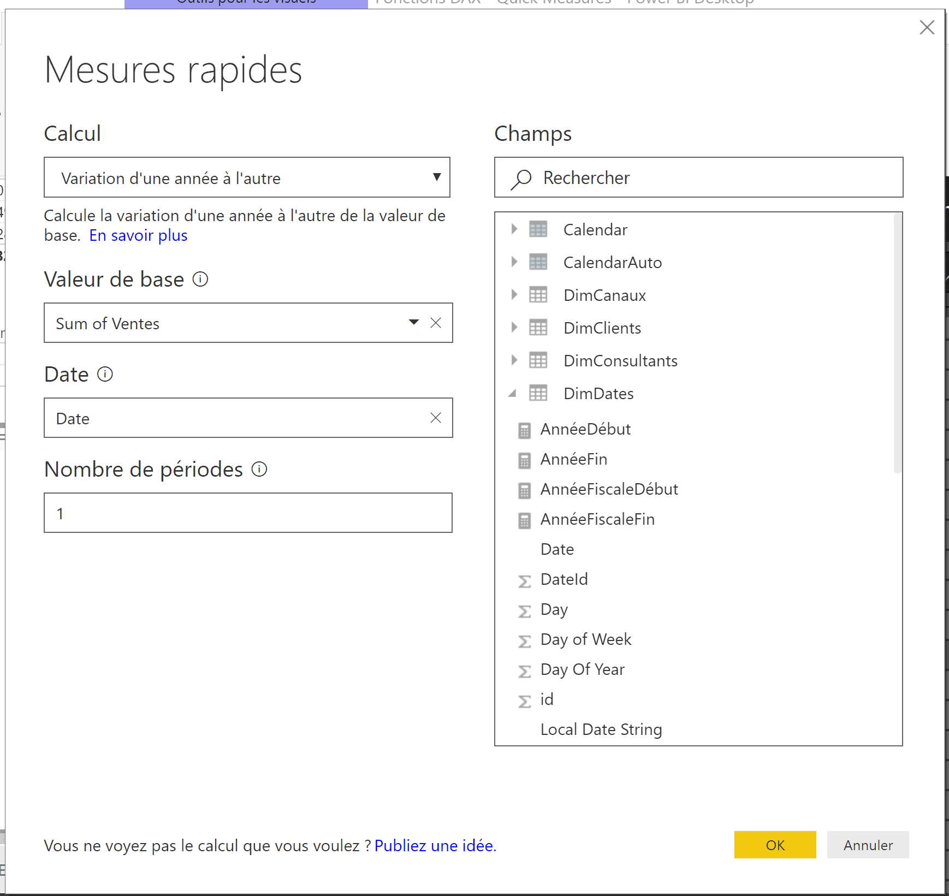
Task: Click the calculator icon next to AnnéeDébut
Action: (x=524, y=430)
